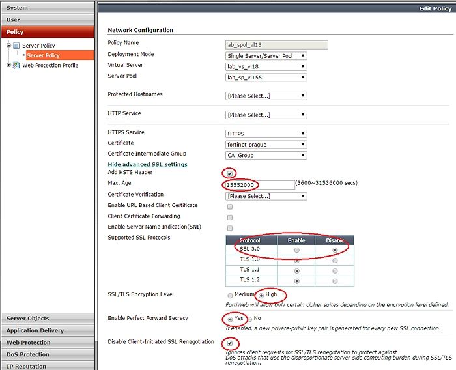
Task: Click the Server Policy tree label
Action: [38, 46]
